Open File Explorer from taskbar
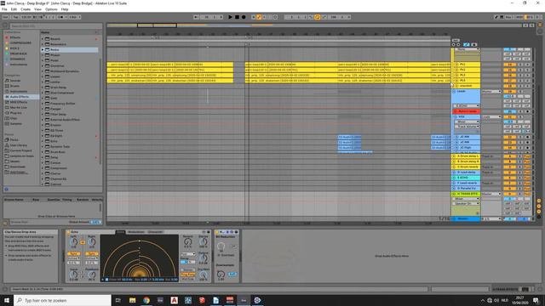Viewport: 545px width, 306px height. coord(132,300)
